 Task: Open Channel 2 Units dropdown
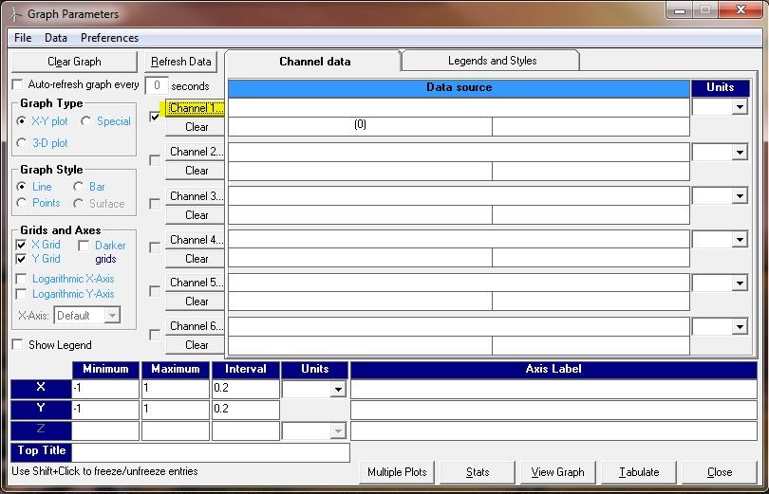coord(740,153)
